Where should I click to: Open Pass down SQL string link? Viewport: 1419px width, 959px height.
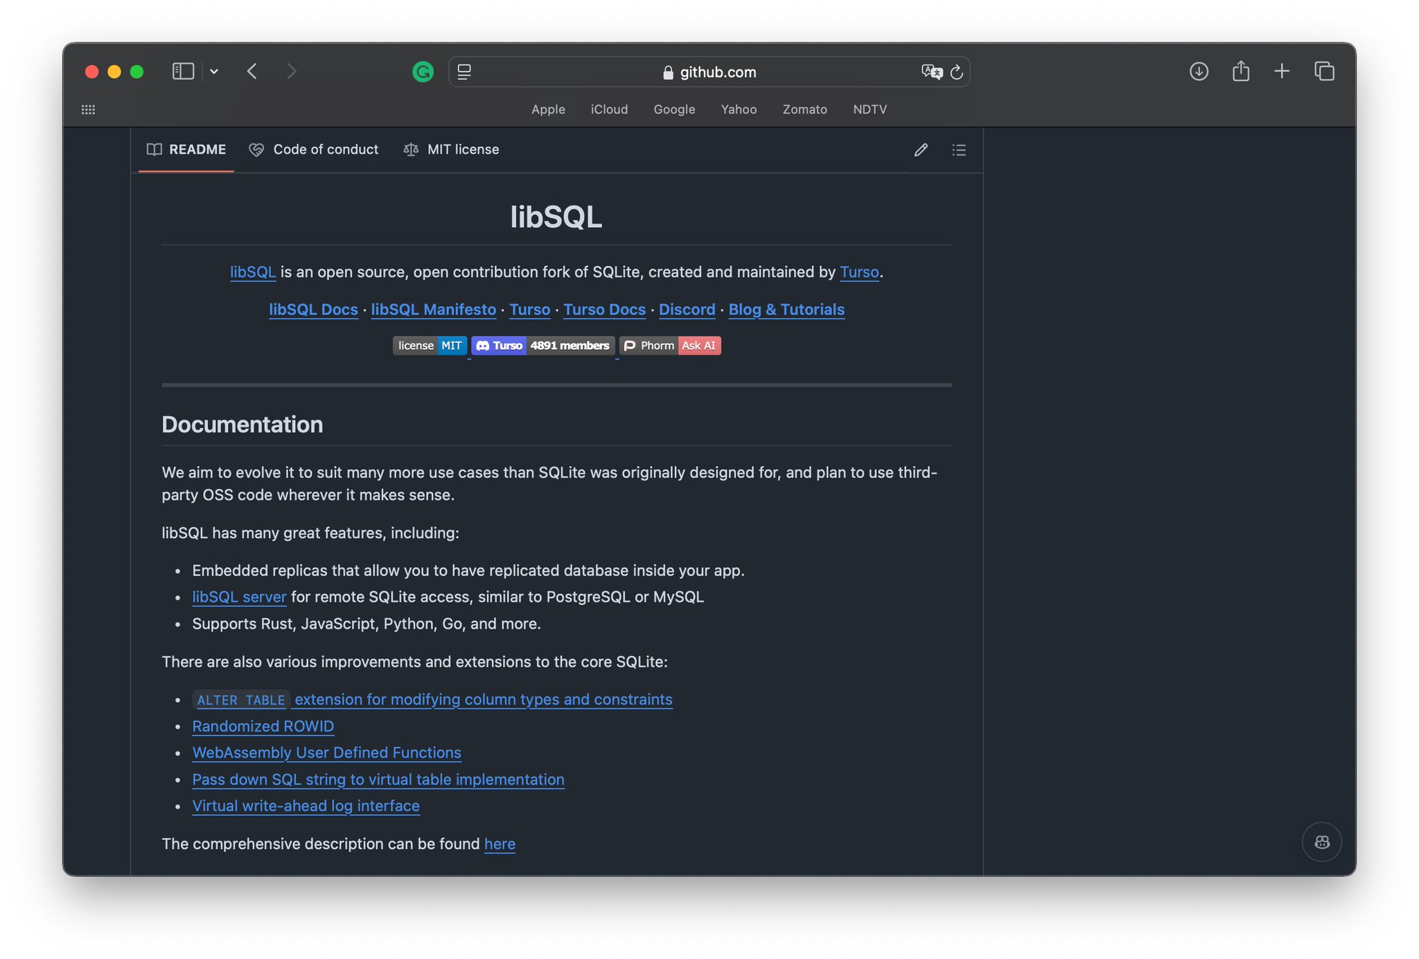click(378, 780)
